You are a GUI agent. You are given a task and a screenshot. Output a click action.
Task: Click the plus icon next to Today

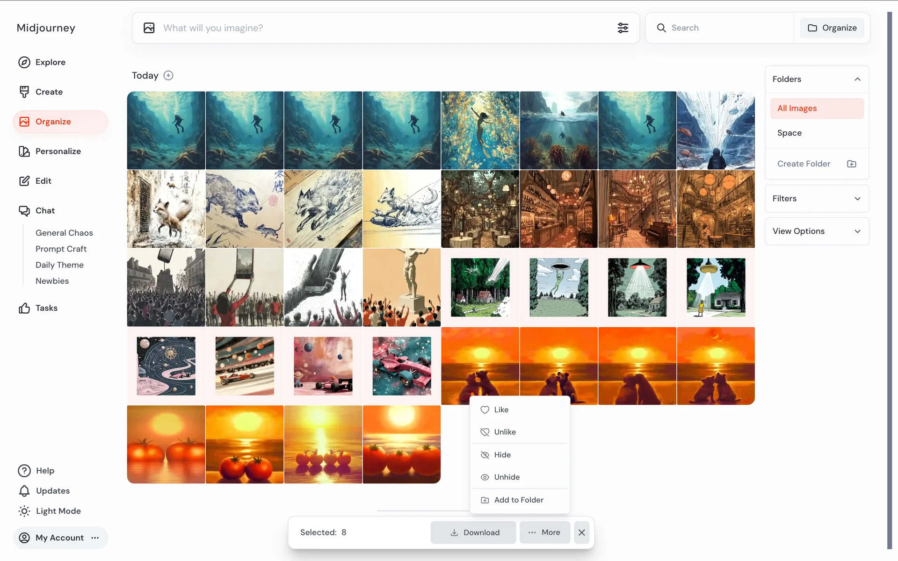[x=168, y=76]
